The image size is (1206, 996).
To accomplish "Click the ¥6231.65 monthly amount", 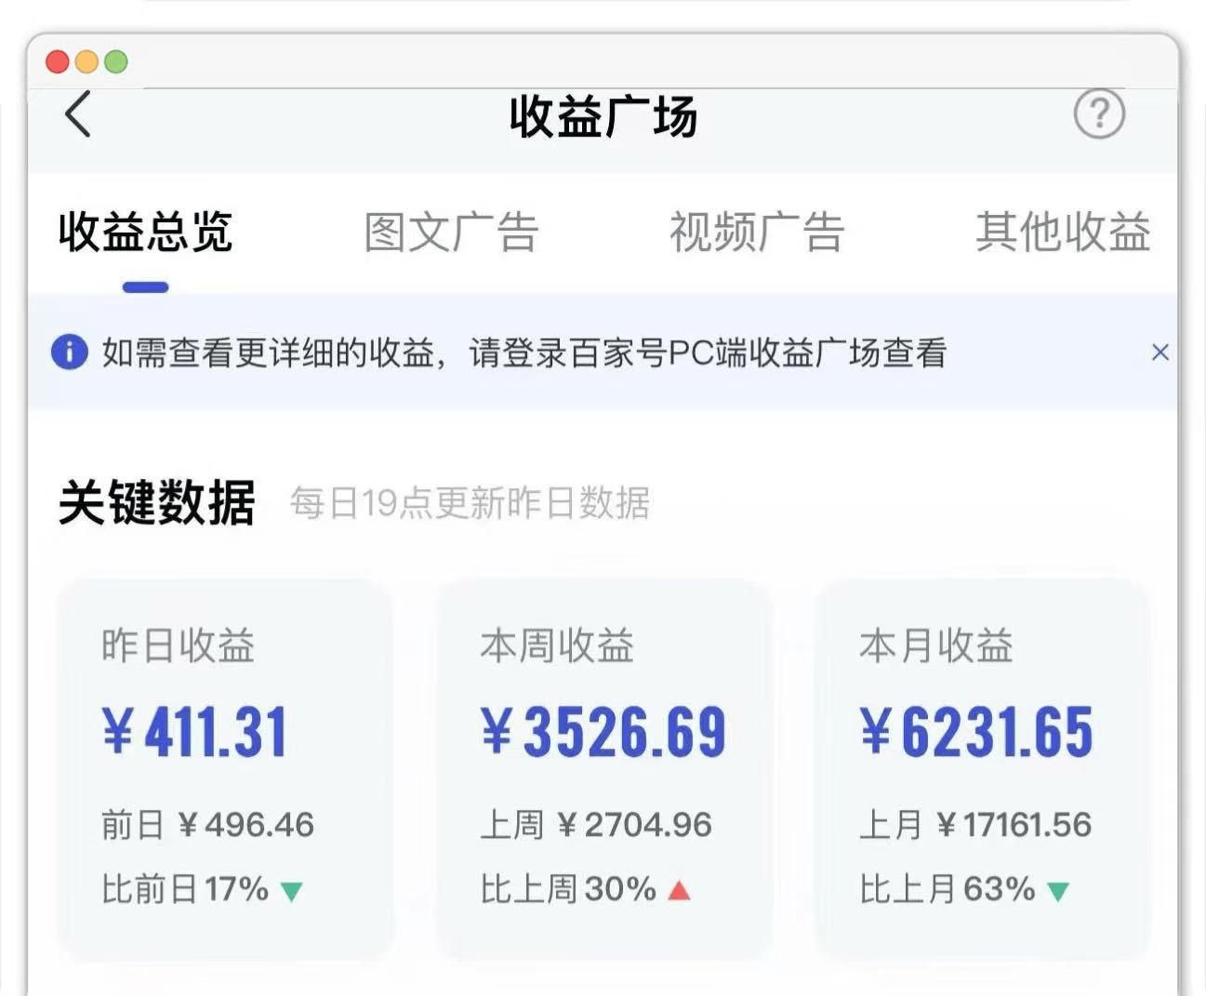I will click(975, 732).
